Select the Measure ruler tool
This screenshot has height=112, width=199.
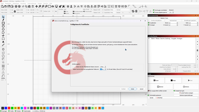coord(3,45)
